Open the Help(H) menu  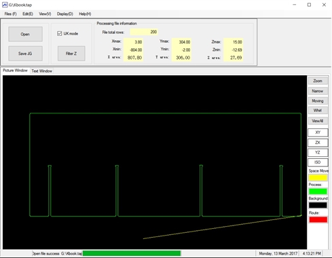pos(85,14)
